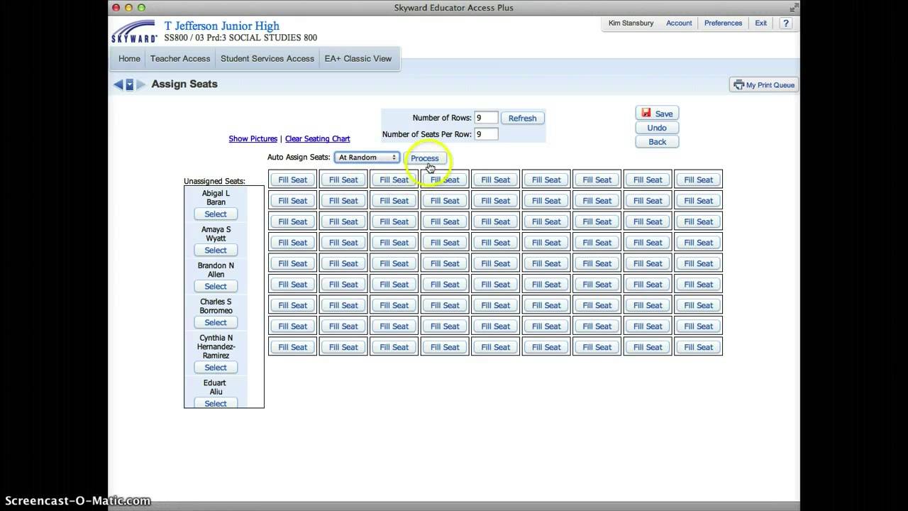Save the seating chart
The height and width of the screenshot is (511, 908).
coord(657,114)
